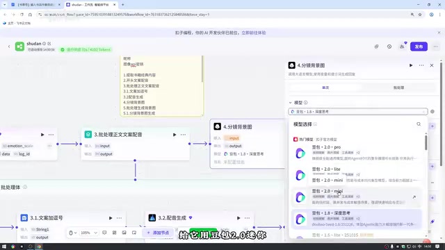Click the copy workflow icon in header

[376, 47]
